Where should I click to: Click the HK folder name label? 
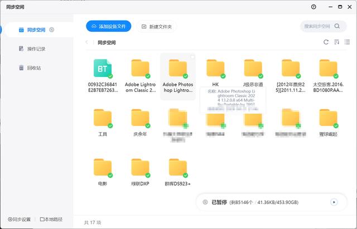(215, 84)
